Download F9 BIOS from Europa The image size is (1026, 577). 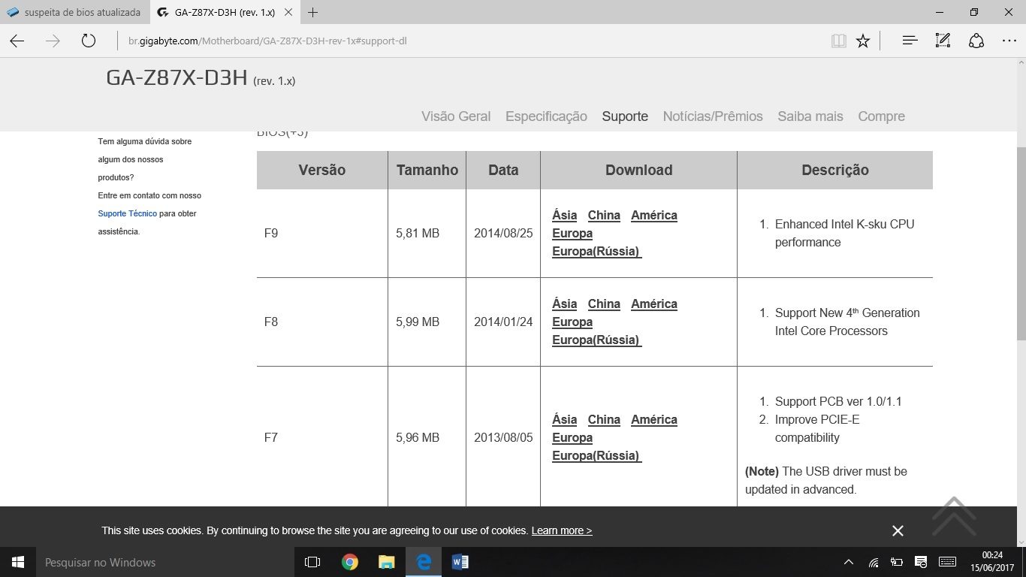pyautogui.click(x=572, y=234)
